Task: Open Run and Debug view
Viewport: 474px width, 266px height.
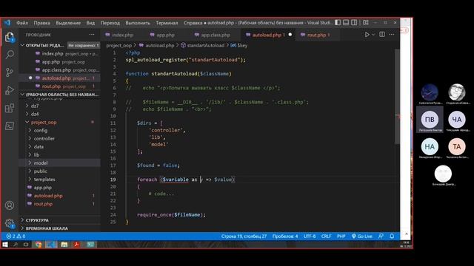Action: pyautogui.click(x=10, y=90)
